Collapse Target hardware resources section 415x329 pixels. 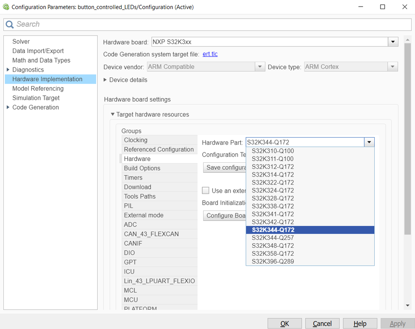113,114
